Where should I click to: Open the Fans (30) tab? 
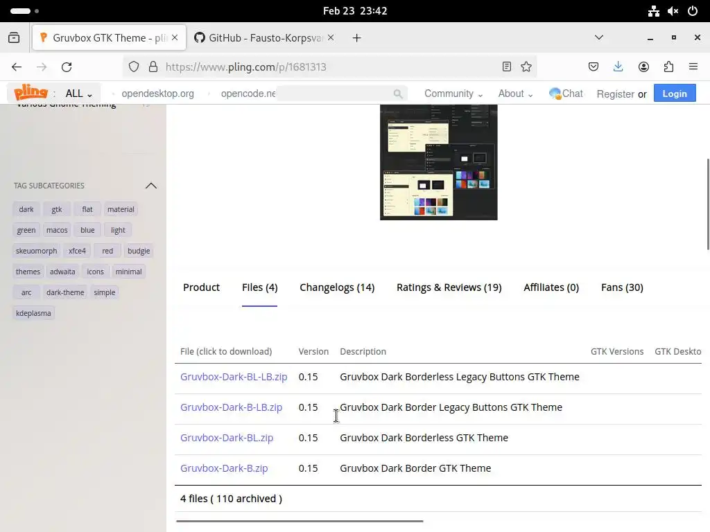(x=622, y=287)
